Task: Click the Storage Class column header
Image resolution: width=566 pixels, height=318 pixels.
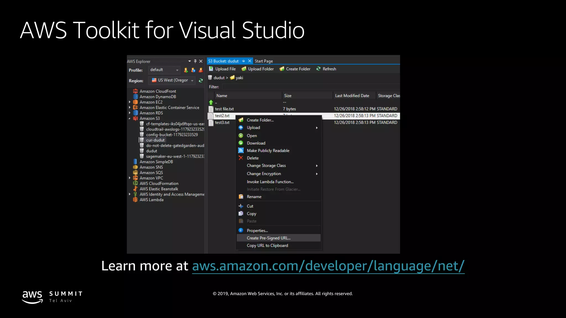Action: 388,96
